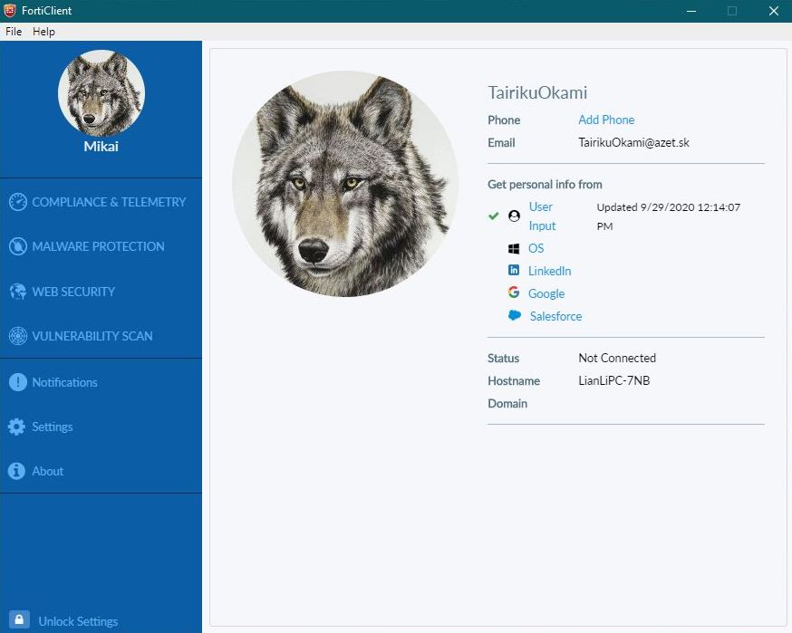
Task: Open the Settings page label
Action: [52, 427]
